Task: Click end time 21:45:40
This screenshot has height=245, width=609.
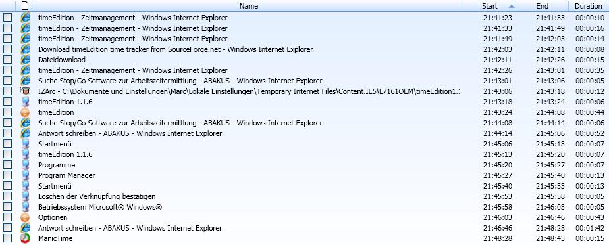Action: pyautogui.click(x=550, y=175)
